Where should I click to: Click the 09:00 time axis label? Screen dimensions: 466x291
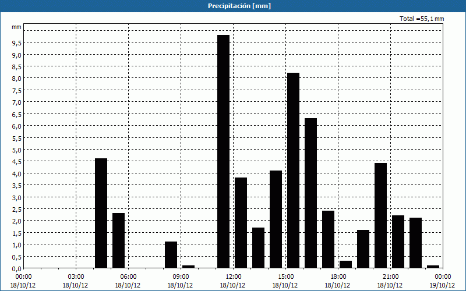[181, 277]
